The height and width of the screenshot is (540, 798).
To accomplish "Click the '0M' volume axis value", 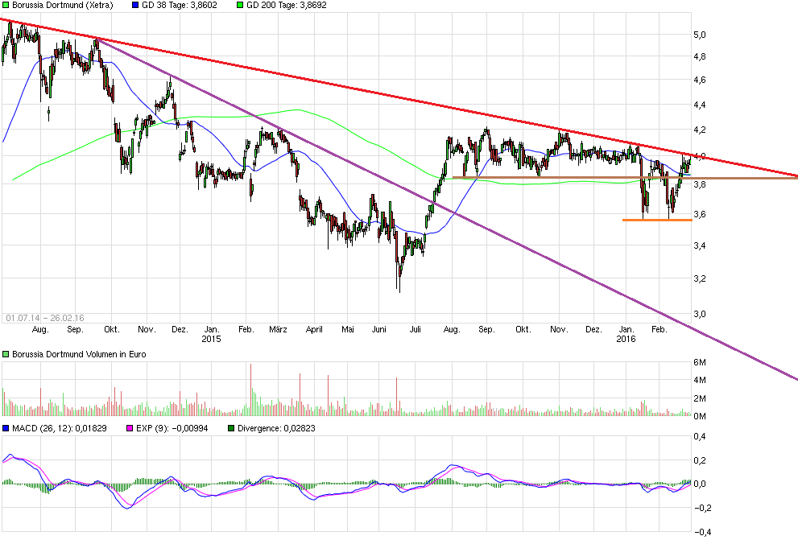I will pyautogui.click(x=700, y=416).
